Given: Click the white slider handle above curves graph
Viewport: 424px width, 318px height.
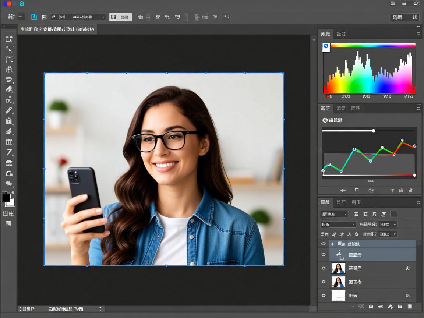Looking at the screenshot, I should click(374, 131).
